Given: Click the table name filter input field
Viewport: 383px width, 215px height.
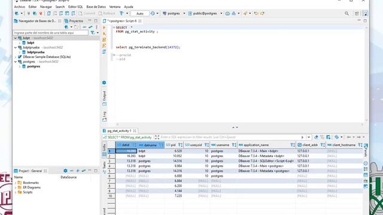Looking at the screenshot, I should click(50, 33).
